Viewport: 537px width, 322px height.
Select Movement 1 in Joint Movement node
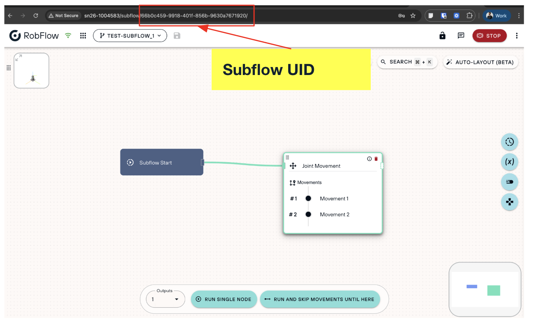pyautogui.click(x=334, y=199)
